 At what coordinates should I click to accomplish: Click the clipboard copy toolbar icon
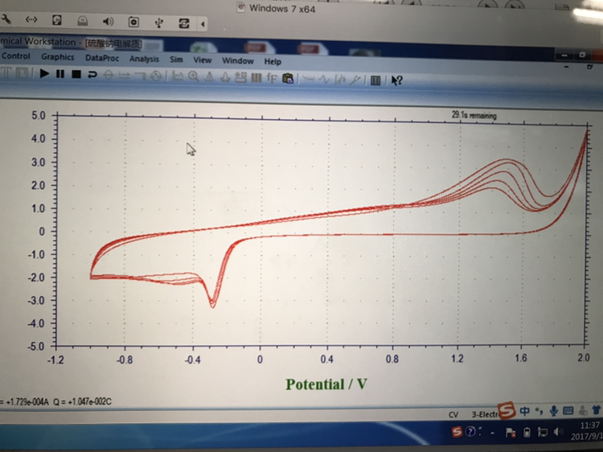(288, 79)
